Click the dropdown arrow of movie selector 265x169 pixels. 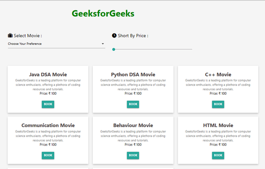click(x=103, y=44)
